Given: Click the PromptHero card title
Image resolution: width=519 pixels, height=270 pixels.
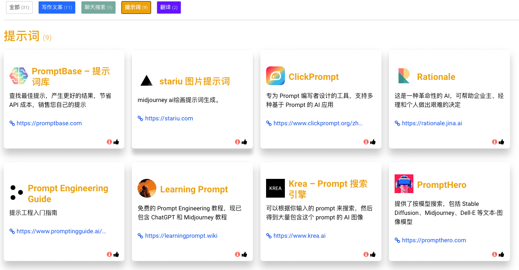Looking at the screenshot, I should pyautogui.click(x=442, y=185).
